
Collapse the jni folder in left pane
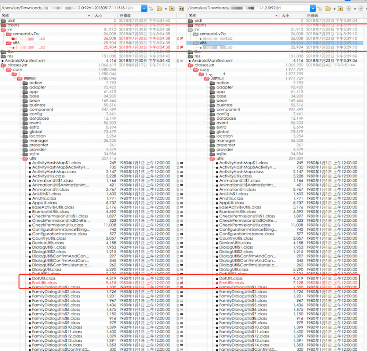point(3,29)
